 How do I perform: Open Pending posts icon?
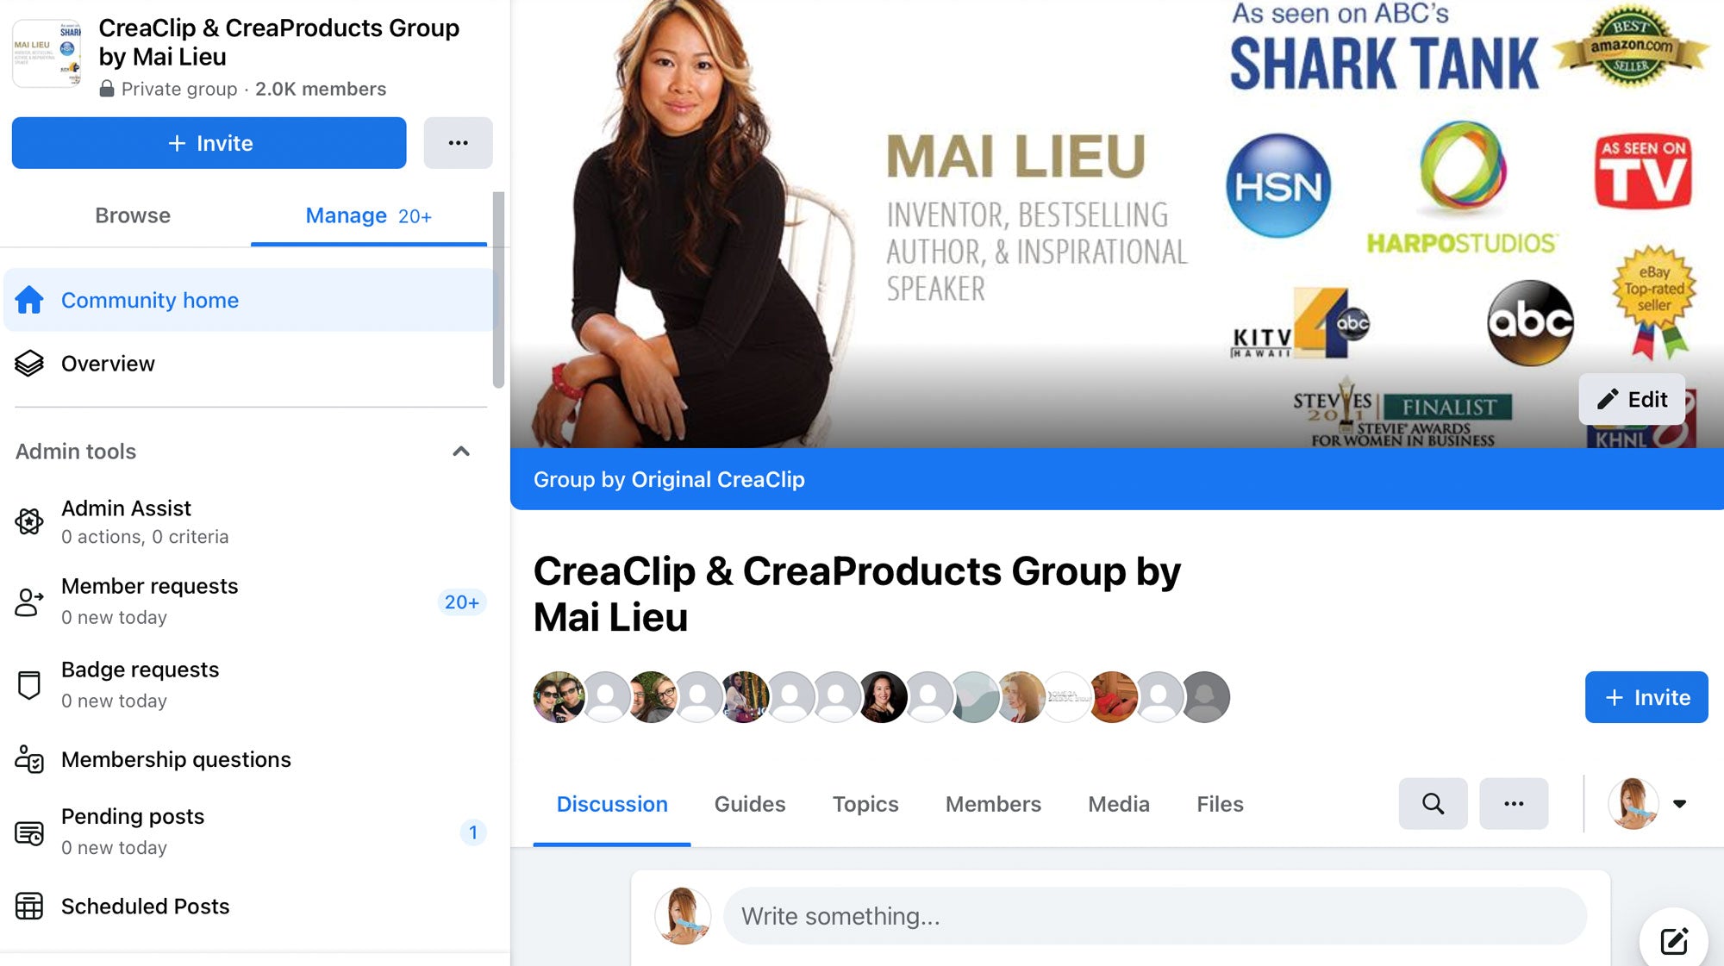coord(29,832)
